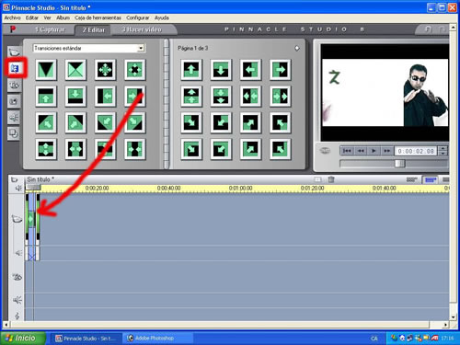Expand the Transiciones estándar dropdown
The width and height of the screenshot is (460, 345).
coord(141,48)
